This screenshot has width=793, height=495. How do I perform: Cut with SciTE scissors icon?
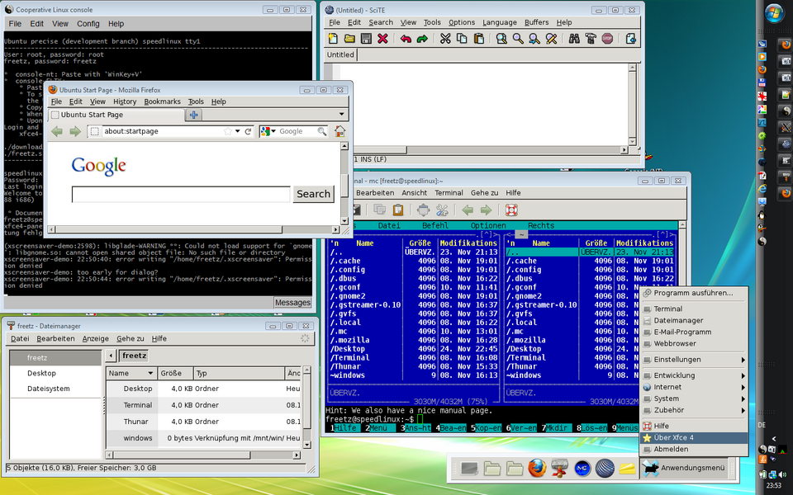(x=445, y=39)
